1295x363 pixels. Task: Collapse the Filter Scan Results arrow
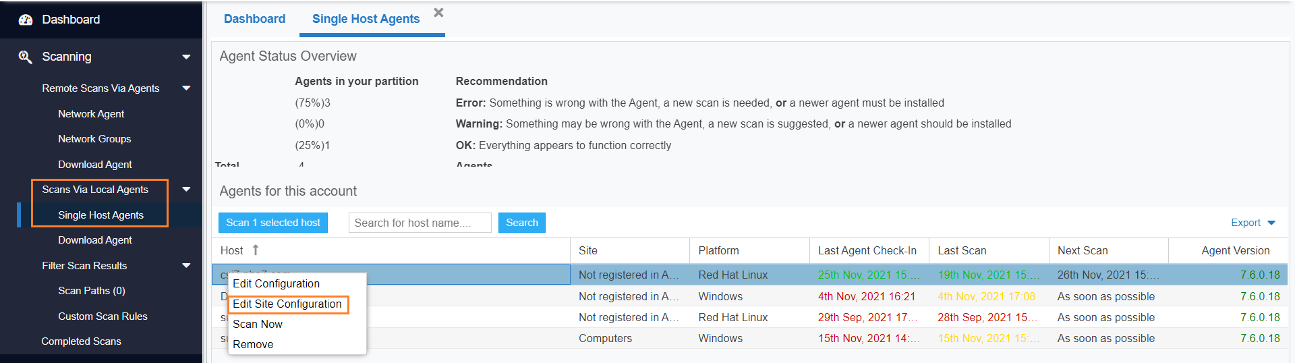[186, 266]
